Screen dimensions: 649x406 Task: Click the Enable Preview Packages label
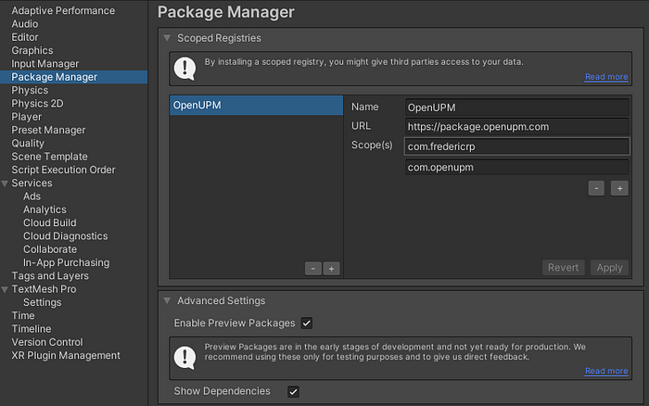pos(235,324)
